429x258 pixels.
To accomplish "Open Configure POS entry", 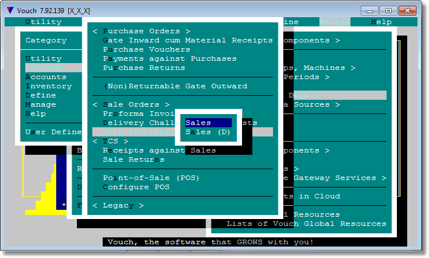I will [136, 187].
